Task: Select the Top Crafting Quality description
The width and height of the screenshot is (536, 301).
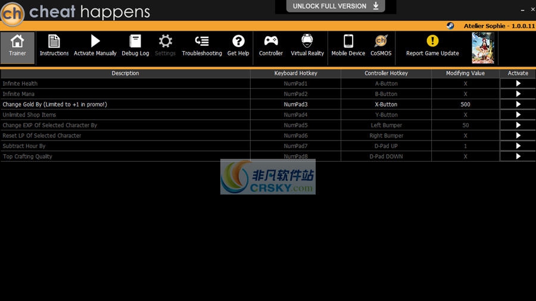Action: point(126,156)
